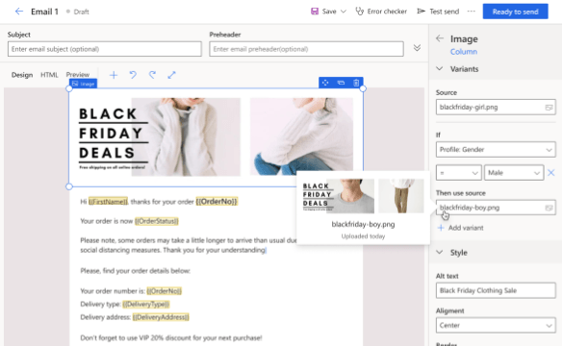563x346 pixels.
Task: Open the Male value dropdown
Action: (514, 173)
